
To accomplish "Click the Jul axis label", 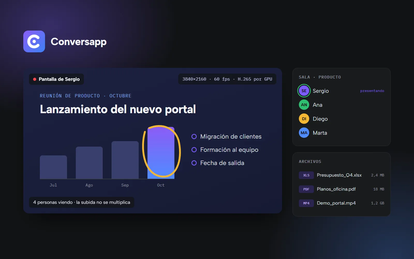I will click(53, 185).
